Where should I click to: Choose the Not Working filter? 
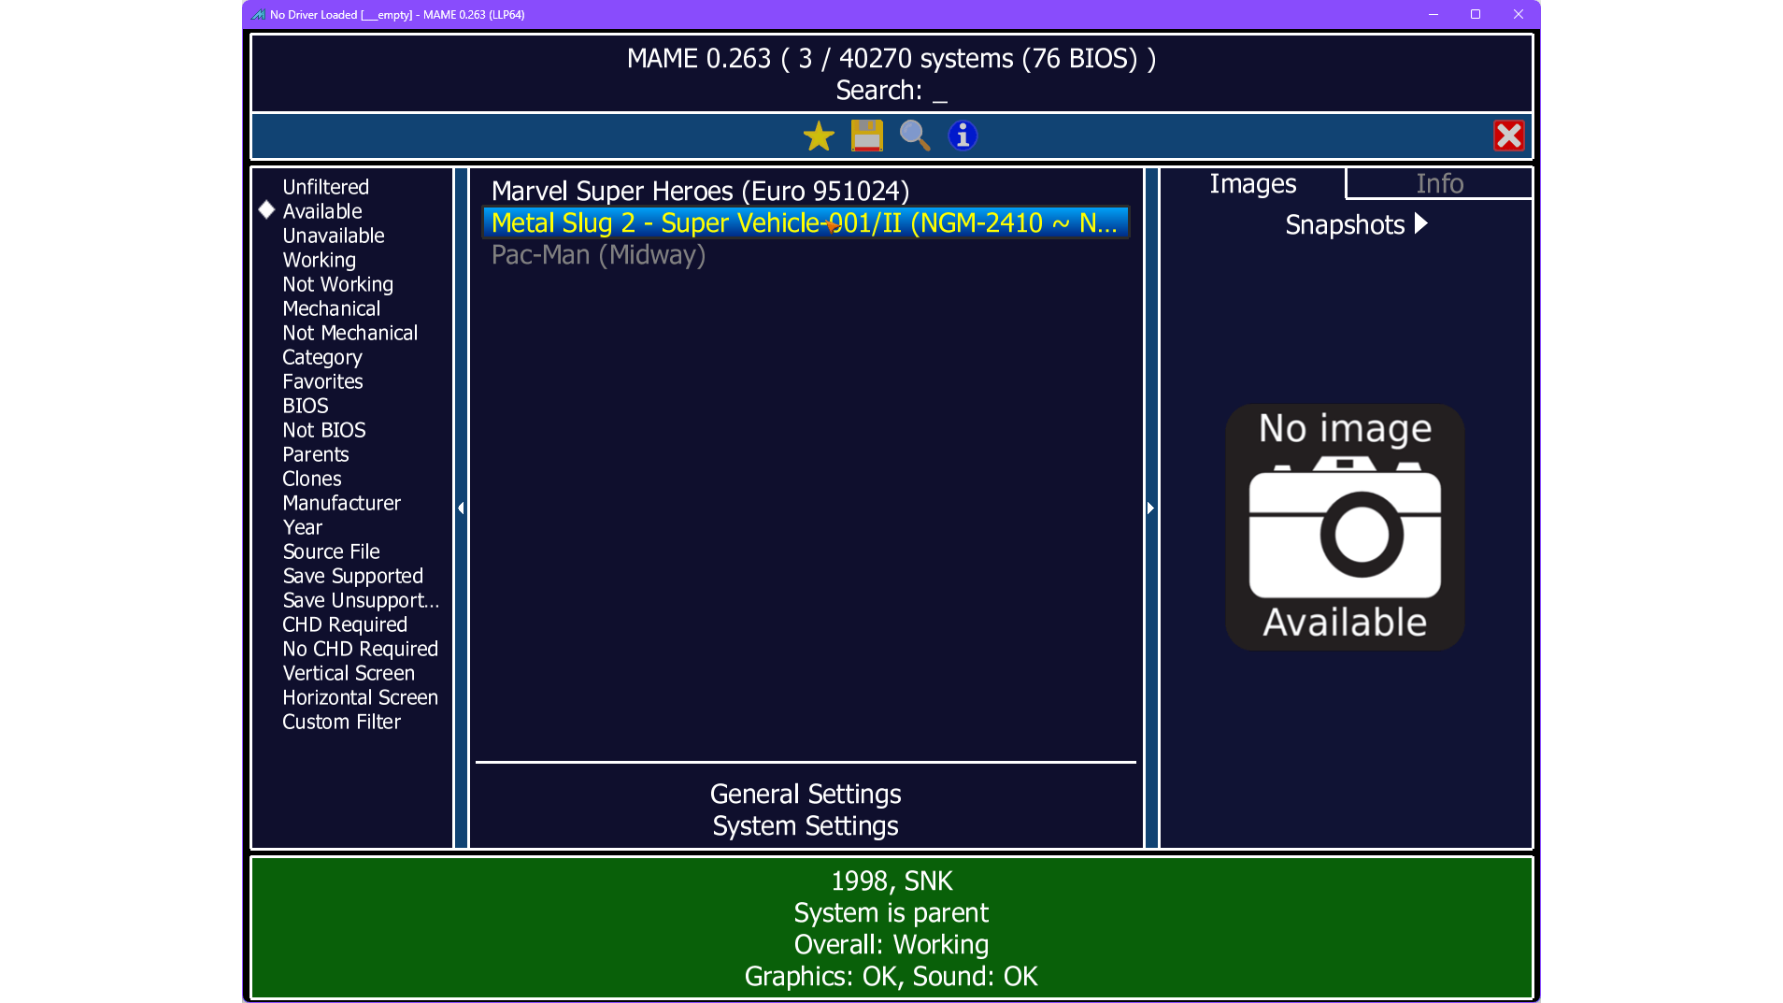point(338,285)
